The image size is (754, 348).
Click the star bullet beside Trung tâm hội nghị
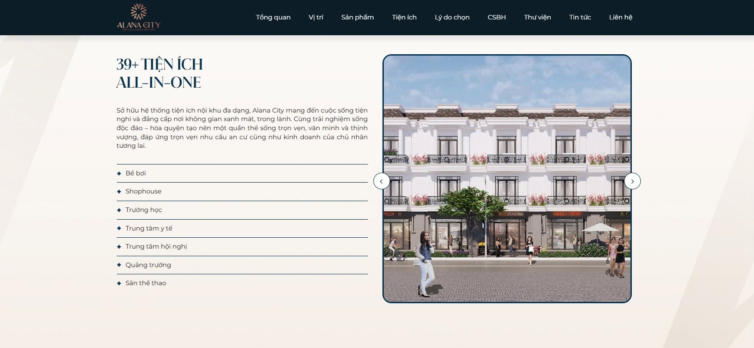[119, 247]
